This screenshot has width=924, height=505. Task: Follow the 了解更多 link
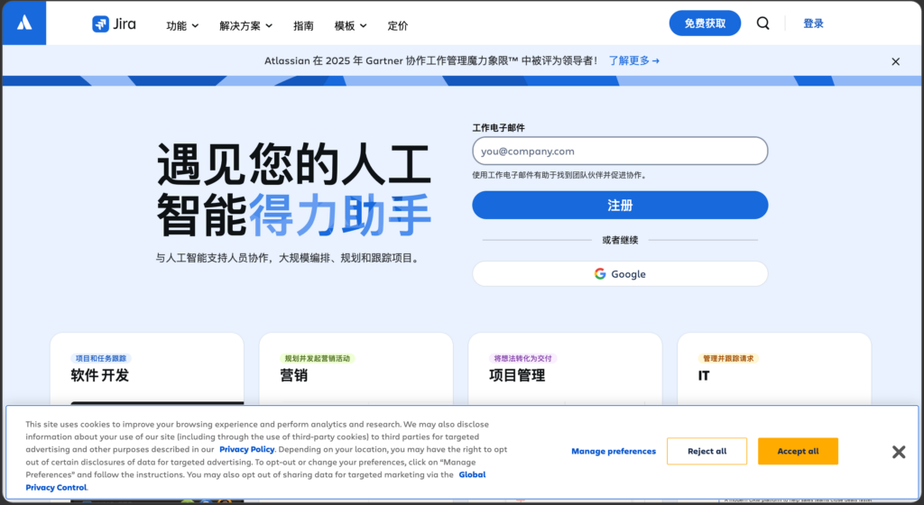[x=633, y=60]
